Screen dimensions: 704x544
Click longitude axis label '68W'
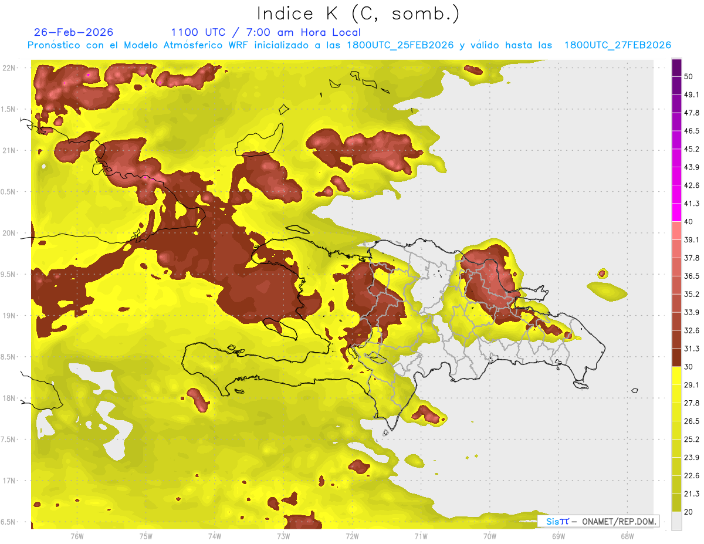(x=627, y=536)
